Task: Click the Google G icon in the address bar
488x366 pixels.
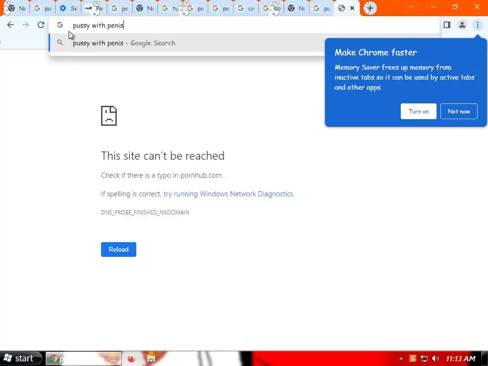Action: (60, 25)
